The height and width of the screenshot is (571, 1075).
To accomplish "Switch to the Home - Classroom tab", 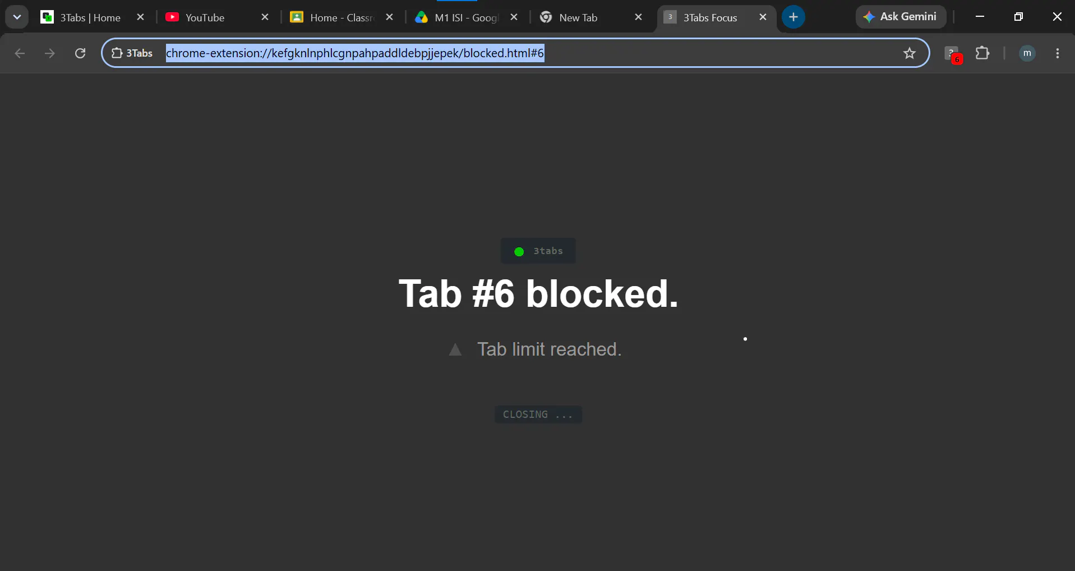I will coord(342,17).
